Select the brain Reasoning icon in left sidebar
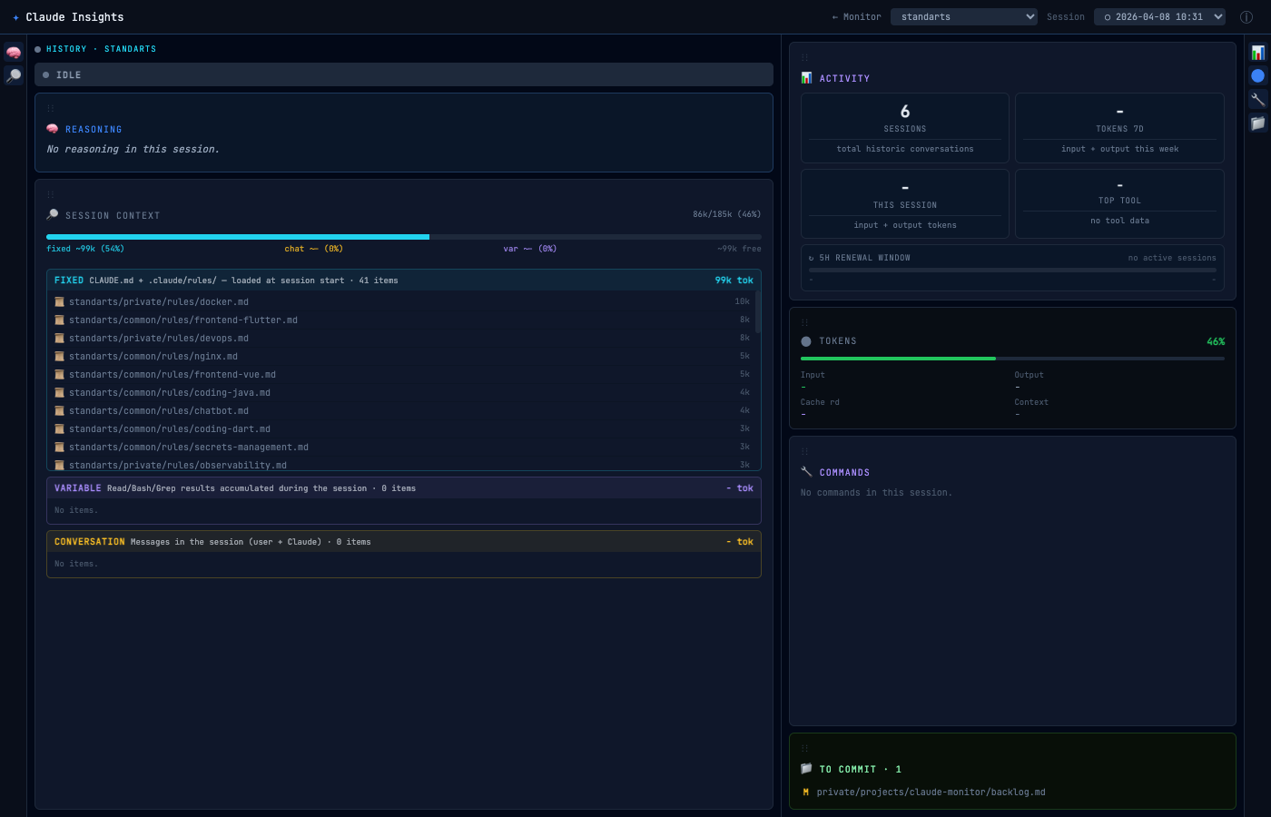 (14, 53)
